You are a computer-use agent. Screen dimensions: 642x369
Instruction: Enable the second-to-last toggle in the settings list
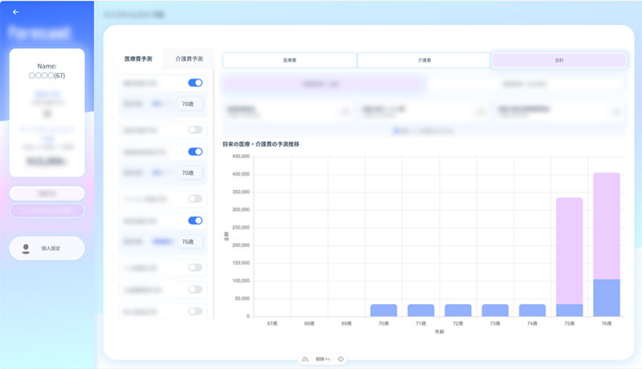click(195, 290)
